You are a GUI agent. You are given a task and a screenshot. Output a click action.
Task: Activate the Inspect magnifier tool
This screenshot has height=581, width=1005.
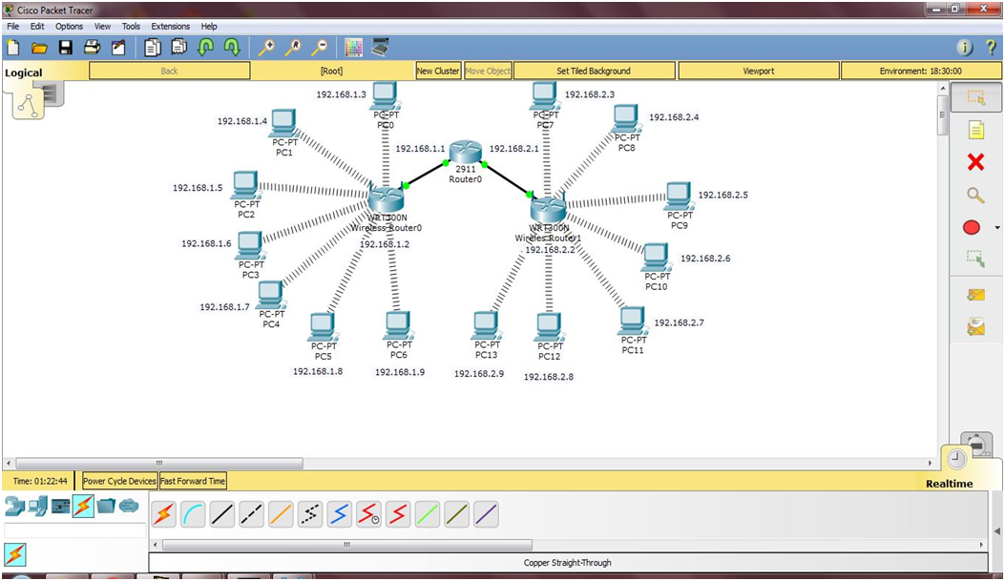tap(975, 195)
